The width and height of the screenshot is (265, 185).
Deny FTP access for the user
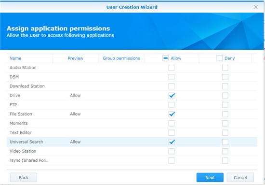[225, 105]
